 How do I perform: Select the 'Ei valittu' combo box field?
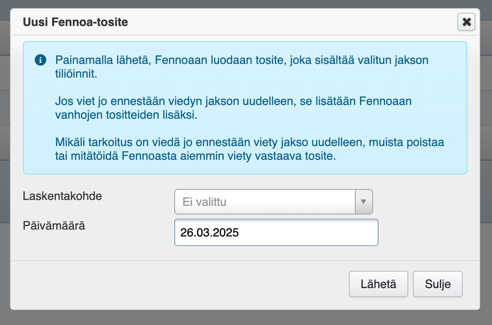265,202
